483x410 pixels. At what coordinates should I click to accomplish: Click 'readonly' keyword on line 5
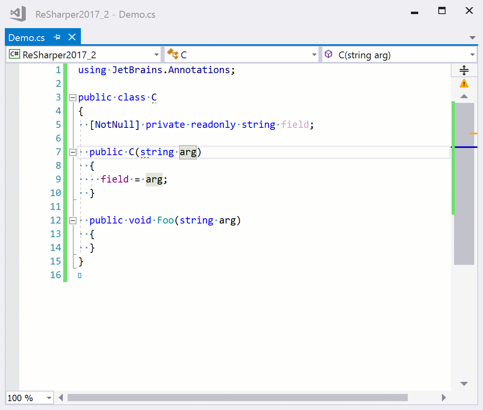(213, 125)
